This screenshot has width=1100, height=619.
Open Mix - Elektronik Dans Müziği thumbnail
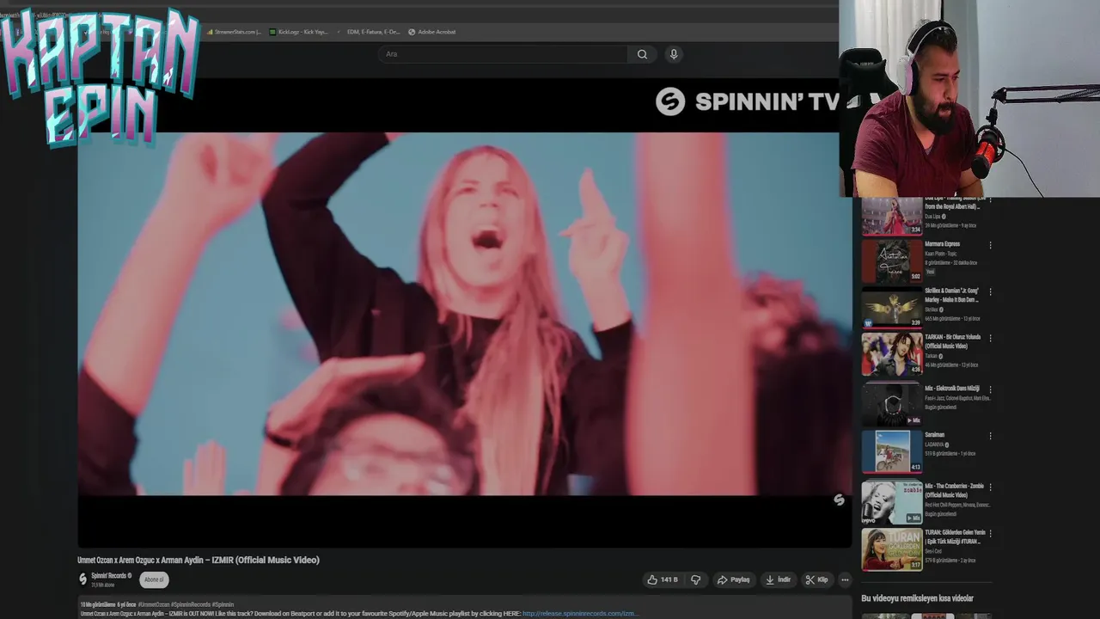pos(892,404)
